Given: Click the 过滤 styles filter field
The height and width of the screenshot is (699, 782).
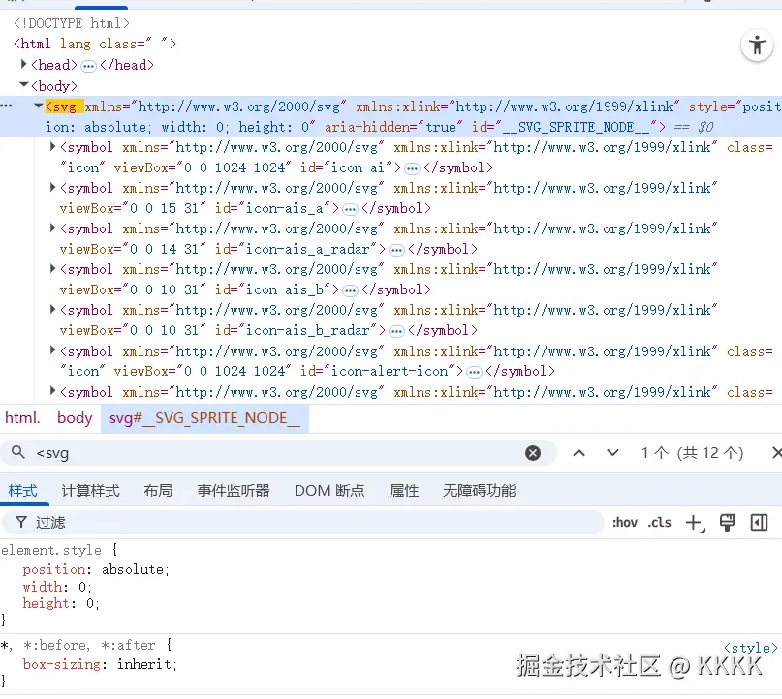Looking at the screenshot, I should pyautogui.click(x=302, y=522).
